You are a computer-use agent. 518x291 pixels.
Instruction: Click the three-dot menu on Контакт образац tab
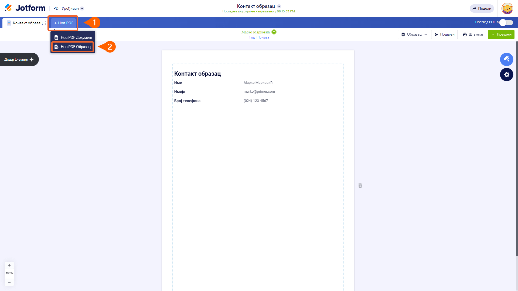pyautogui.click(x=45, y=23)
